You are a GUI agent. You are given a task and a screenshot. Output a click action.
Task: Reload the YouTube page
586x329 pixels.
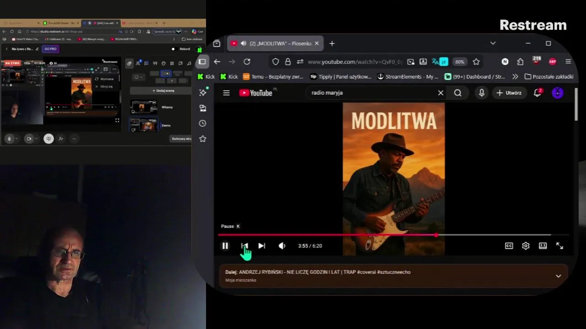(247, 62)
